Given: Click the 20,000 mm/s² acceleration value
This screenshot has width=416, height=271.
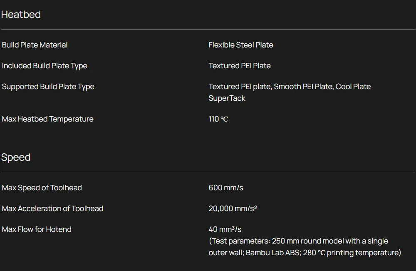Looking at the screenshot, I should pyautogui.click(x=233, y=209).
